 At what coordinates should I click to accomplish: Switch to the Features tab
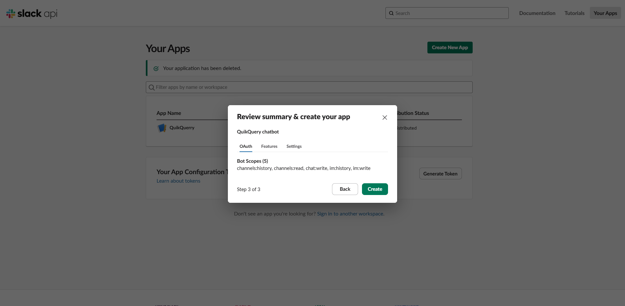[x=269, y=146]
